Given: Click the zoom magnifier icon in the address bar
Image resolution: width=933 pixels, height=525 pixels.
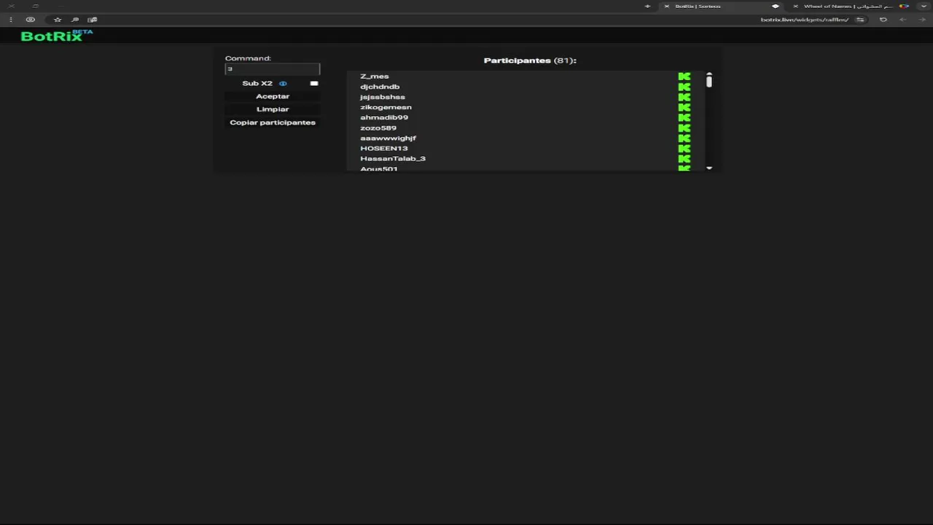Looking at the screenshot, I should (x=75, y=20).
